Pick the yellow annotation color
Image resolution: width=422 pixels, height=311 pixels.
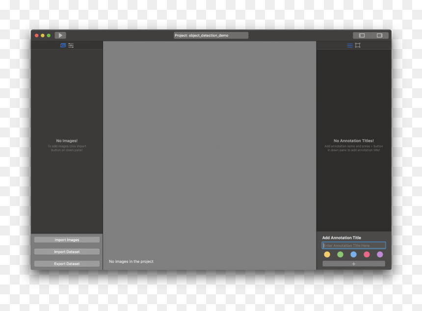(327, 255)
